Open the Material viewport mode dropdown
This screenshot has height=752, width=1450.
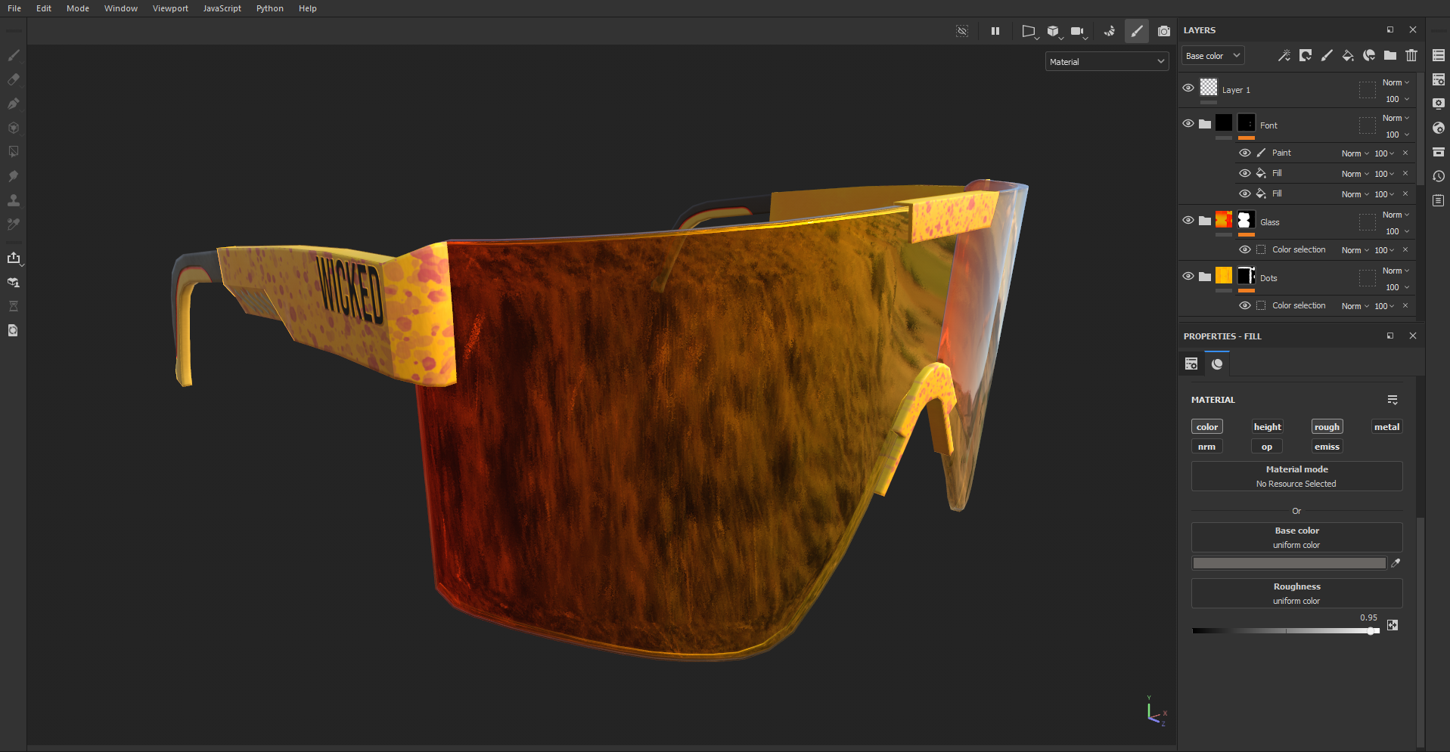(1107, 62)
